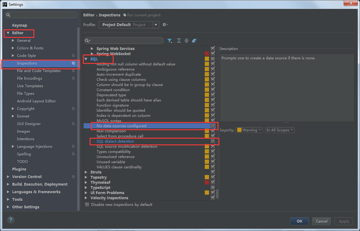Image resolution: width=360 pixels, height=231 pixels.
Task: Click the search magnifier in inspections filter
Action: click(87, 41)
